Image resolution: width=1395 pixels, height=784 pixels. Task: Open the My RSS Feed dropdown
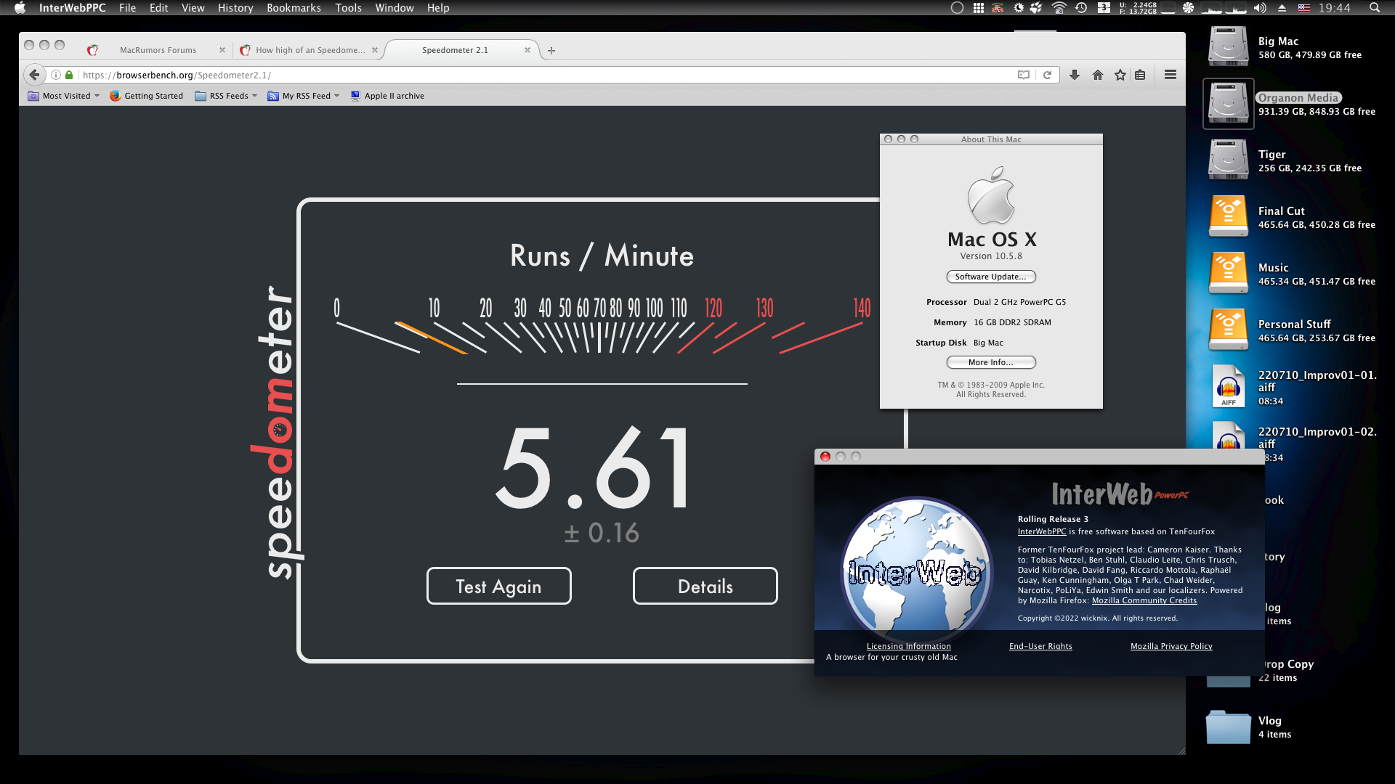click(x=336, y=96)
